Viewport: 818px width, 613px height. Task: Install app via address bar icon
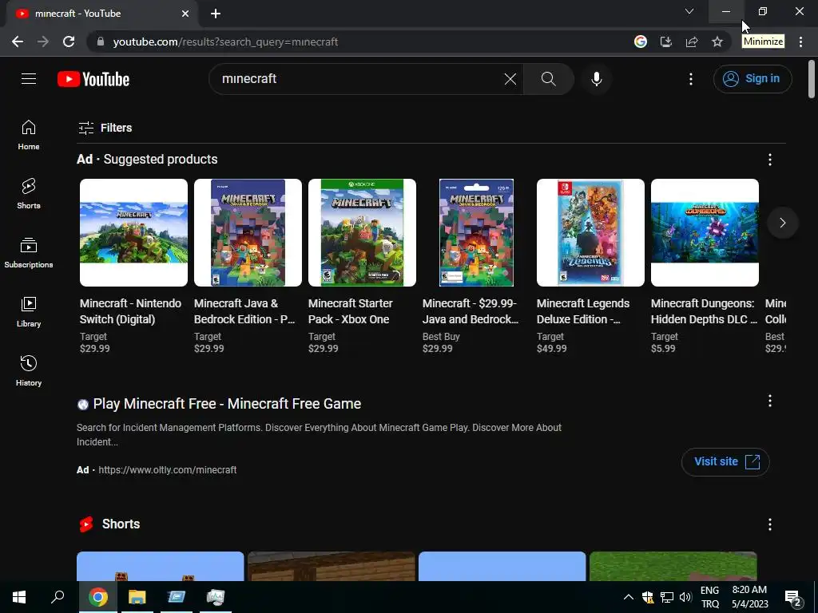[665, 42]
